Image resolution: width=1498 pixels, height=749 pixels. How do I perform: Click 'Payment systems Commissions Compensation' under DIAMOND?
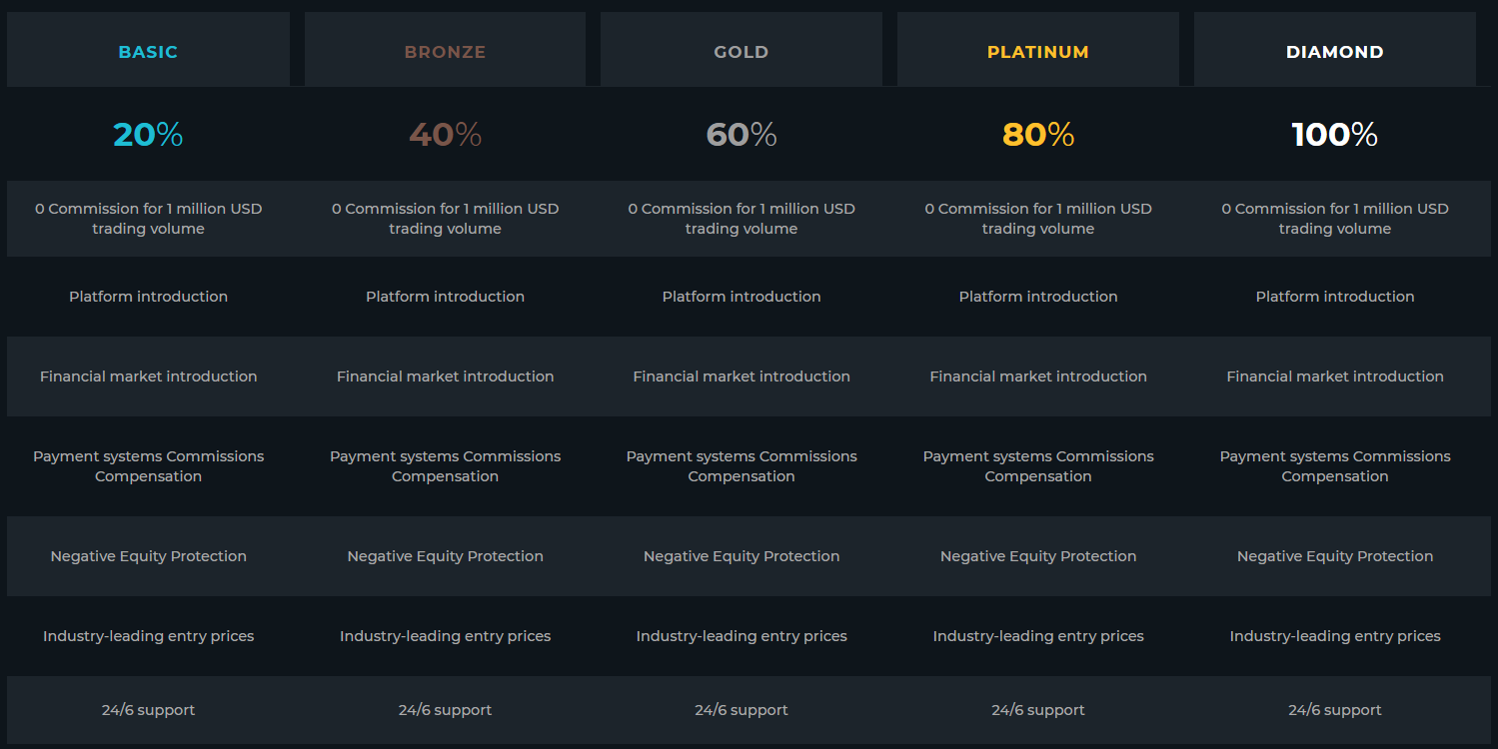1335,466
